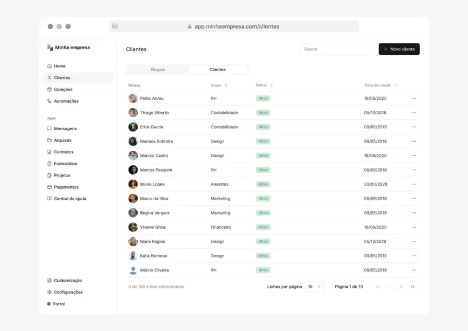
Task: Click the name Thiago Alberto
Action: pyautogui.click(x=154, y=113)
